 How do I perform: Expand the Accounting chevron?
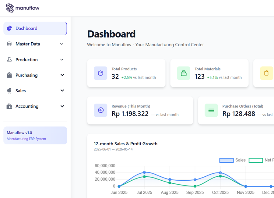(x=62, y=106)
